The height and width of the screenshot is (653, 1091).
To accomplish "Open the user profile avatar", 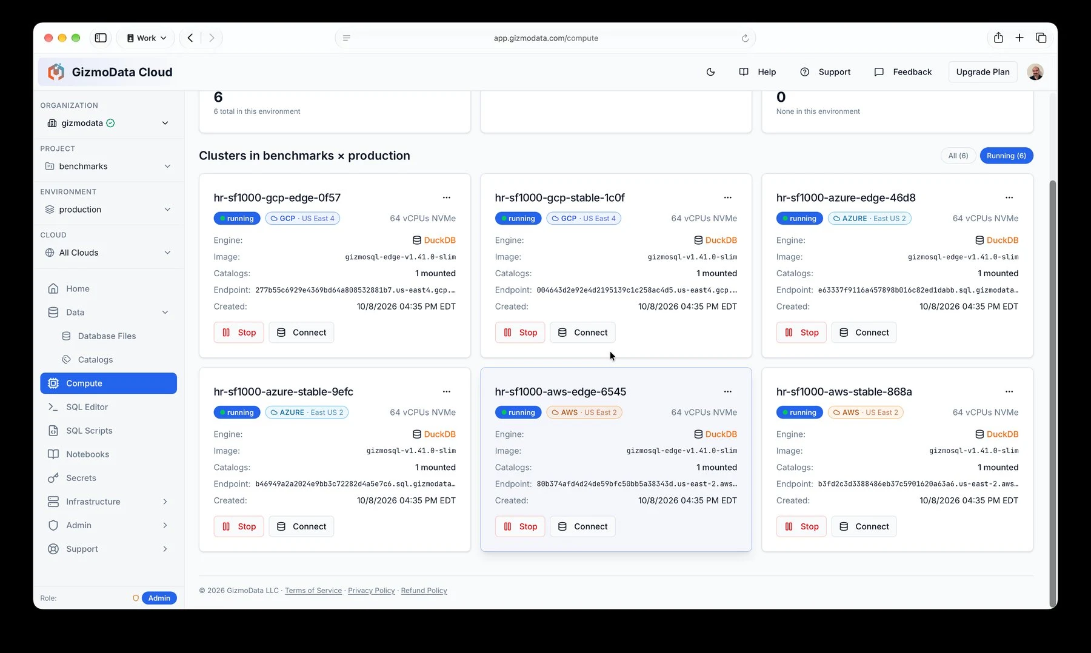I will click(x=1035, y=72).
